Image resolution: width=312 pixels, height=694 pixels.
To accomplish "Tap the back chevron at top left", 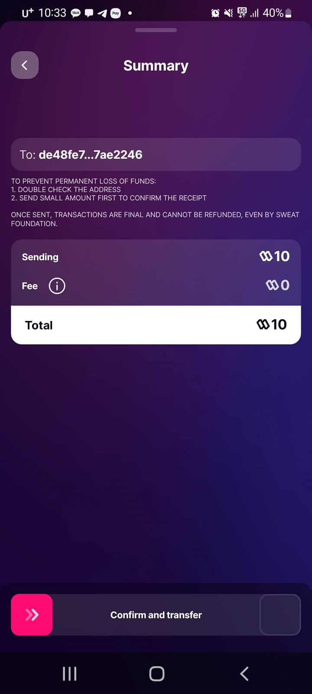I will (x=25, y=65).
